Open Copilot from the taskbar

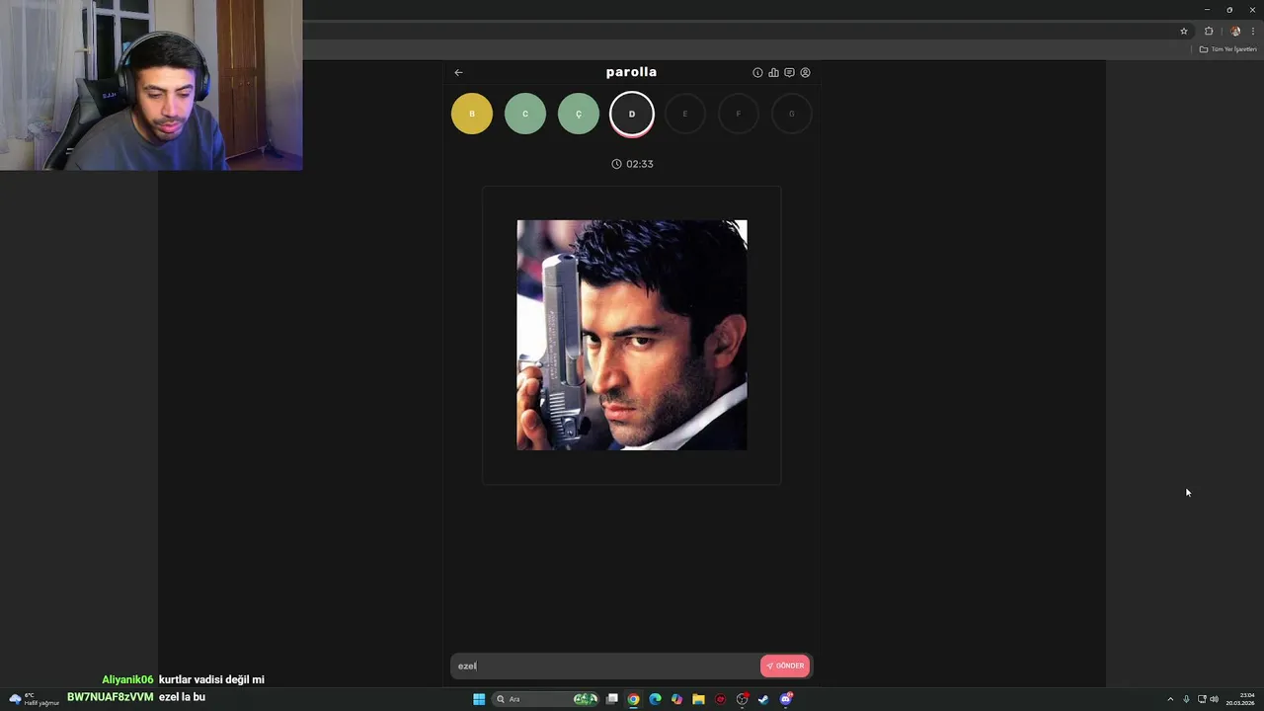[676, 699]
